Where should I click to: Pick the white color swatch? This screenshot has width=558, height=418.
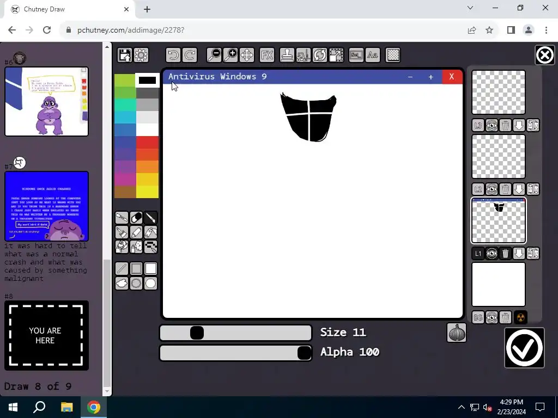(x=147, y=130)
